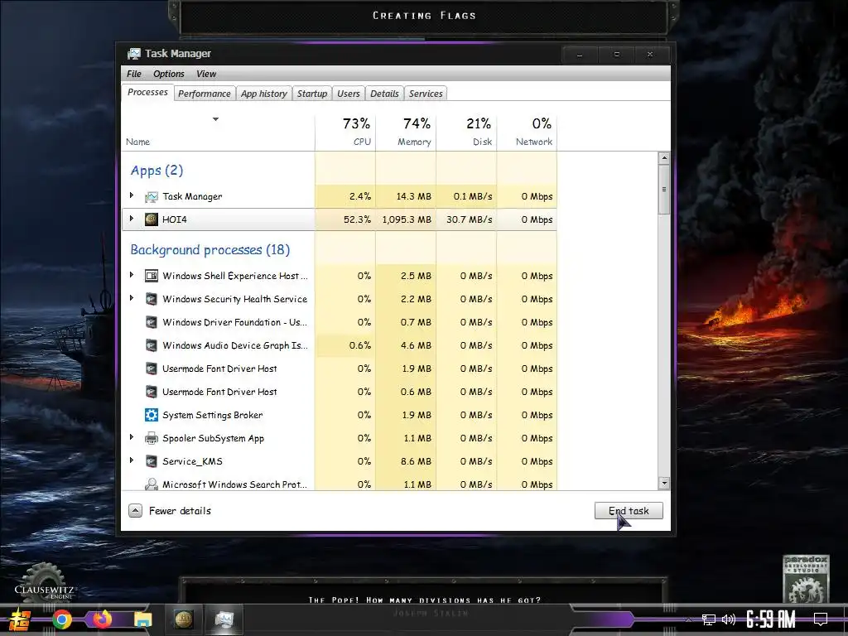
Task: Click System Settings Broker gear icon
Action: [152, 415]
